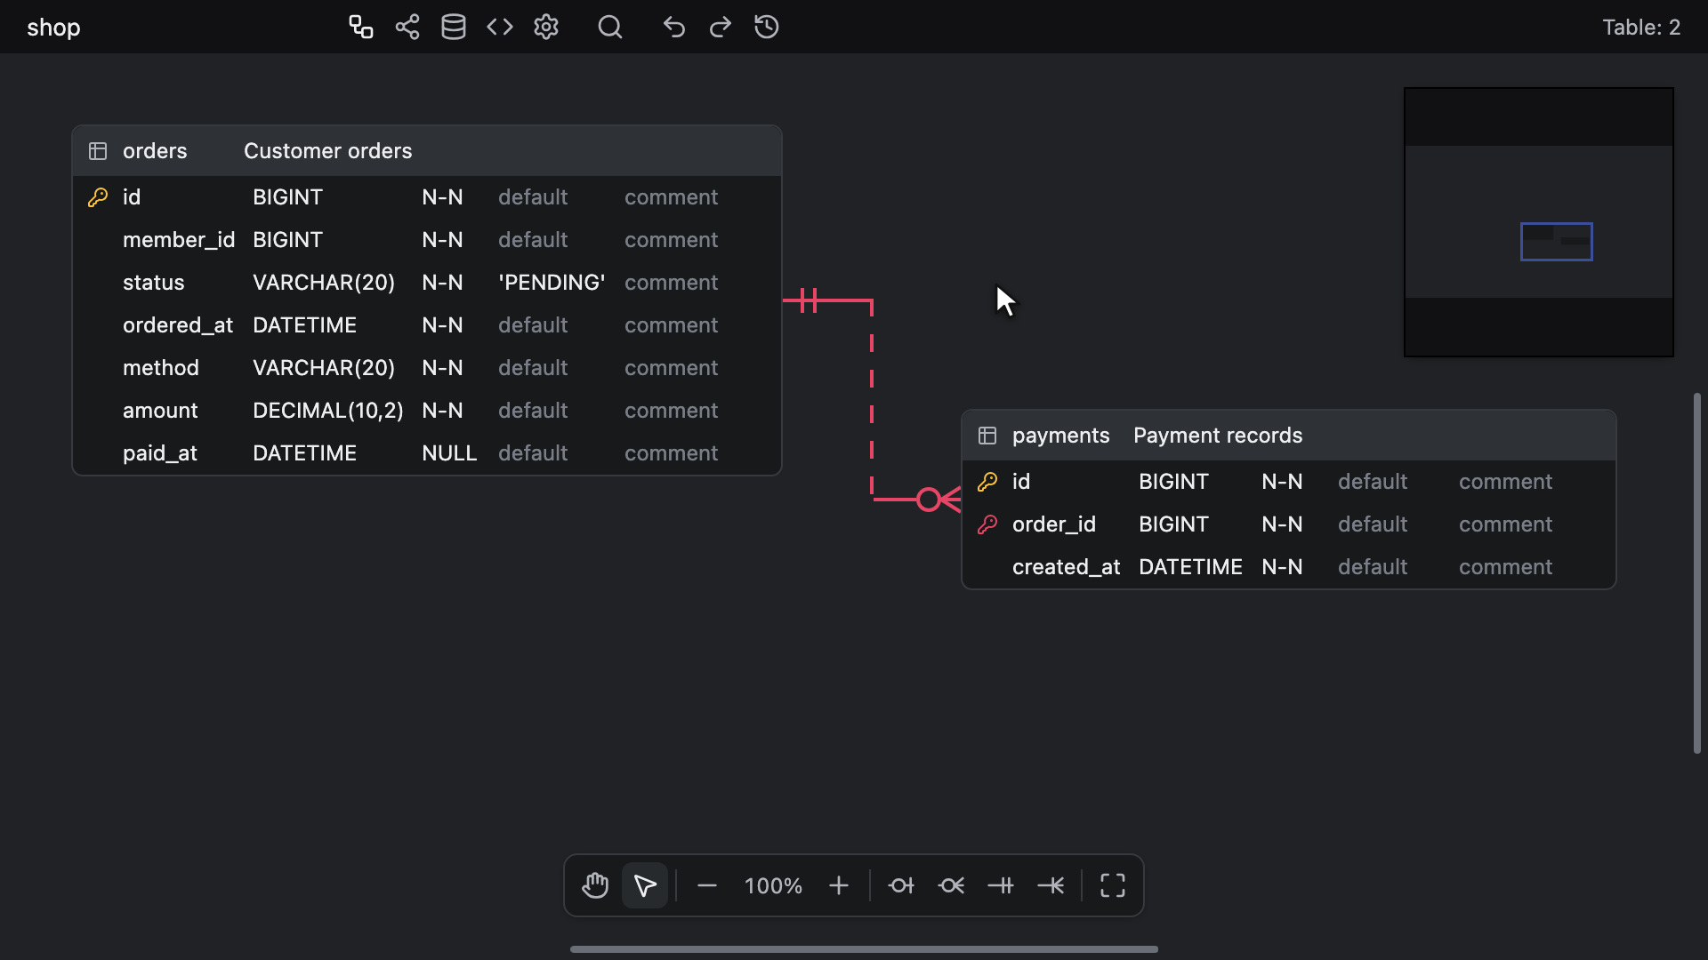Select the zero-or-many relationship tool
Screen dimensions: 1708x960
click(951, 885)
